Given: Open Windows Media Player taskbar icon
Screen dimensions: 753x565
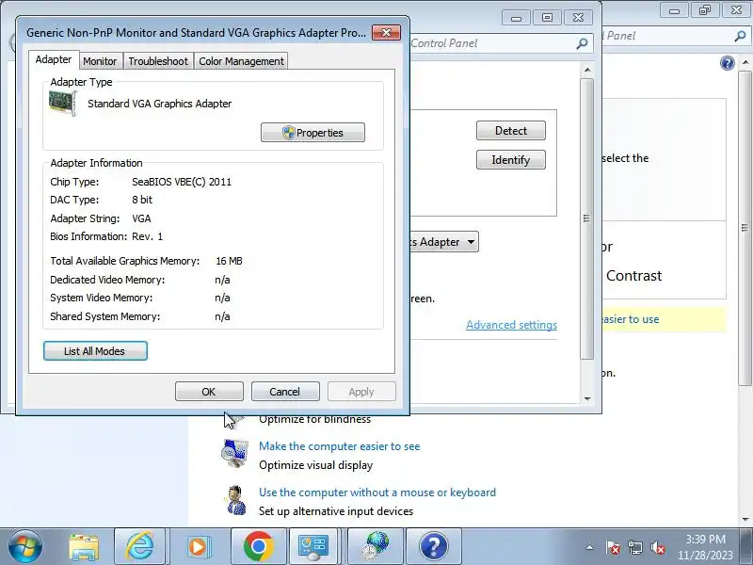Looking at the screenshot, I should (x=198, y=547).
